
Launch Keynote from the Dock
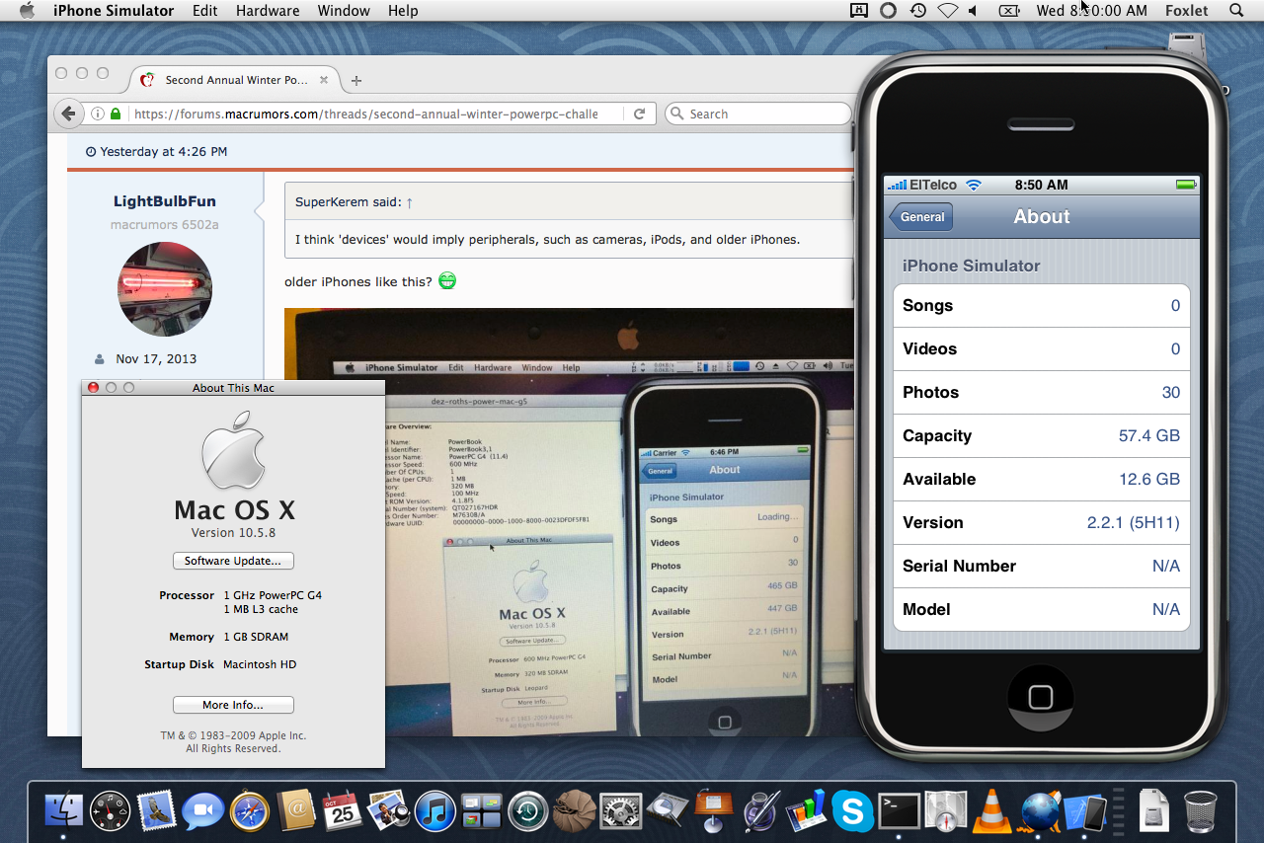pyautogui.click(x=714, y=811)
